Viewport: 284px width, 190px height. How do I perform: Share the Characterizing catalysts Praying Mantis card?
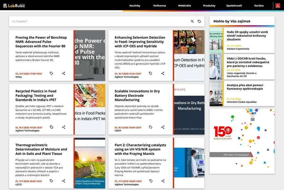point(163,181)
